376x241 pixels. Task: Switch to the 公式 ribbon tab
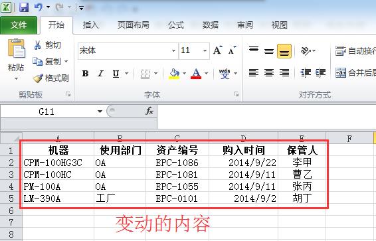(x=176, y=25)
